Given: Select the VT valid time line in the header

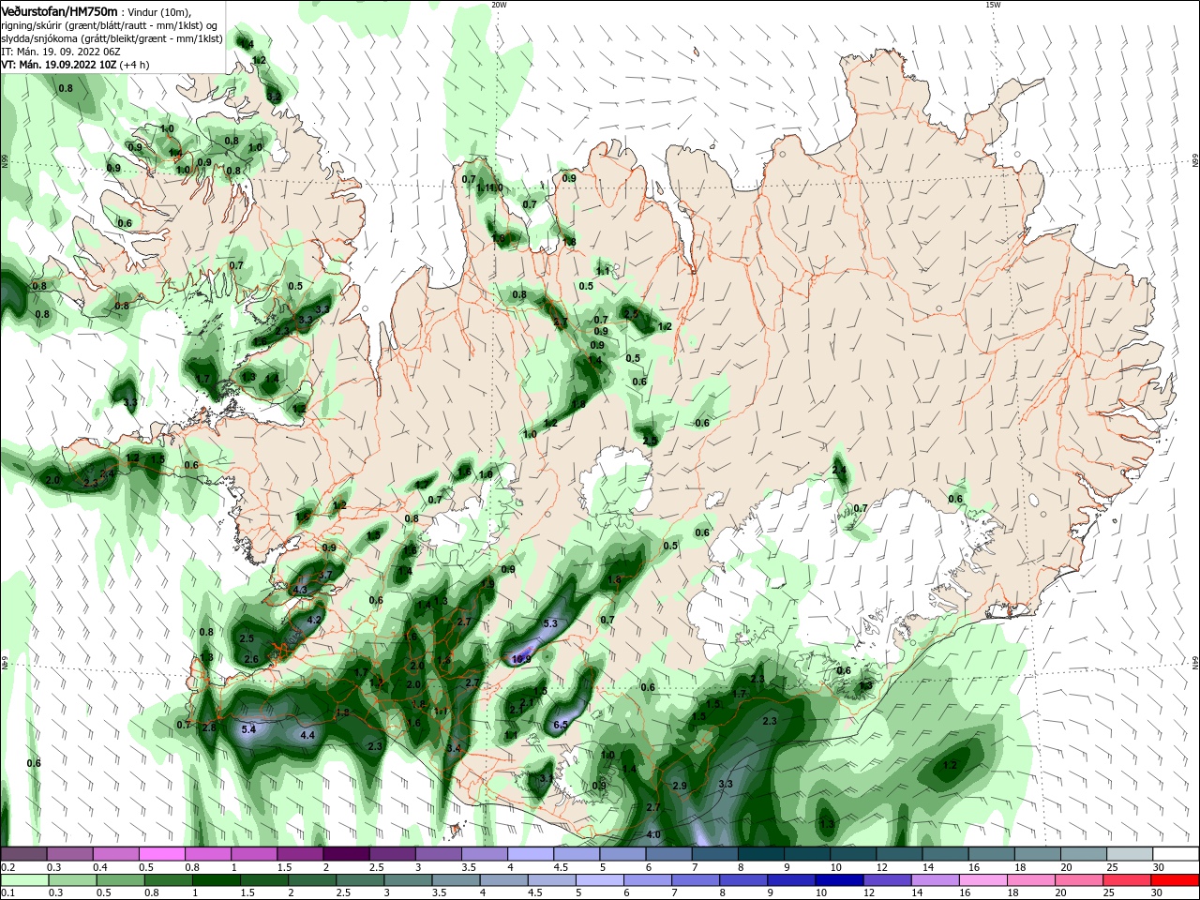Looking at the screenshot, I should tap(75, 65).
